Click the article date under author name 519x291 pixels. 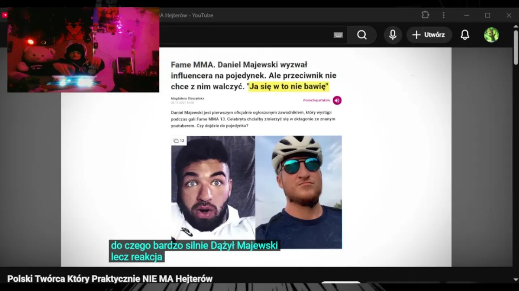(182, 103)
